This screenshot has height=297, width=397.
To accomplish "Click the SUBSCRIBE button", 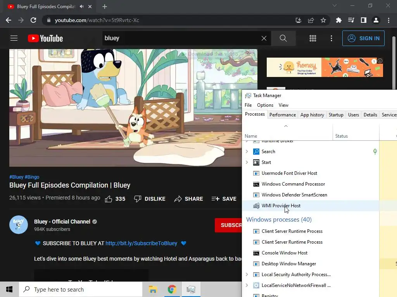I will point(228,225).
